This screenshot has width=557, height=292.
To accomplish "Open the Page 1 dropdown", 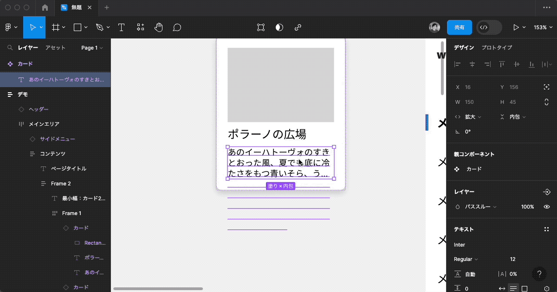I will [91, 48].
